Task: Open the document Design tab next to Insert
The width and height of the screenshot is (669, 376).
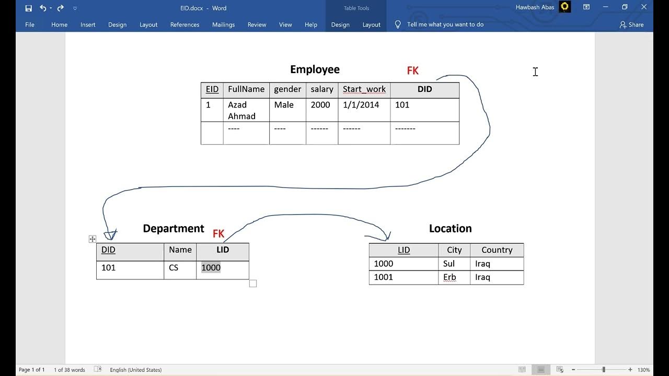Action: click(117, 25)
